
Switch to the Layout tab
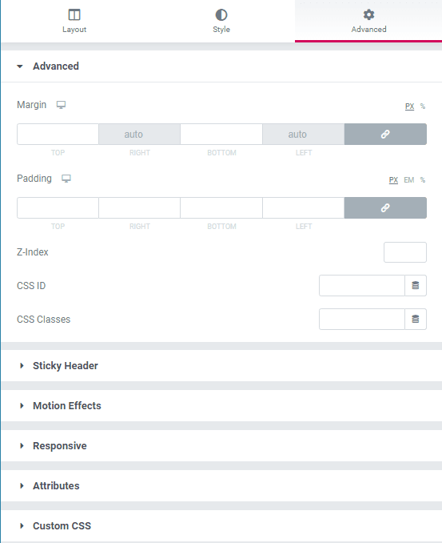[74, 21]
